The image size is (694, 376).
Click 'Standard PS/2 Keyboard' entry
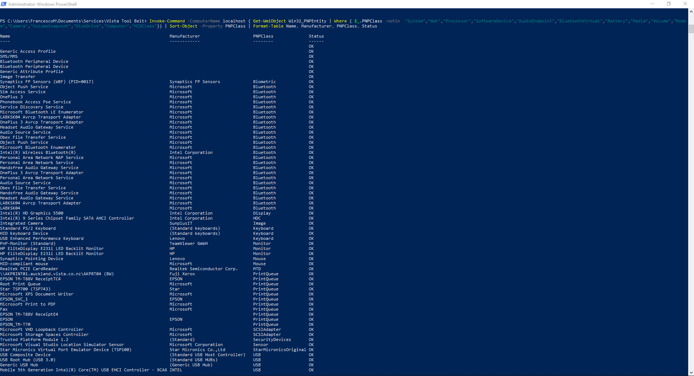click(28, 228)
